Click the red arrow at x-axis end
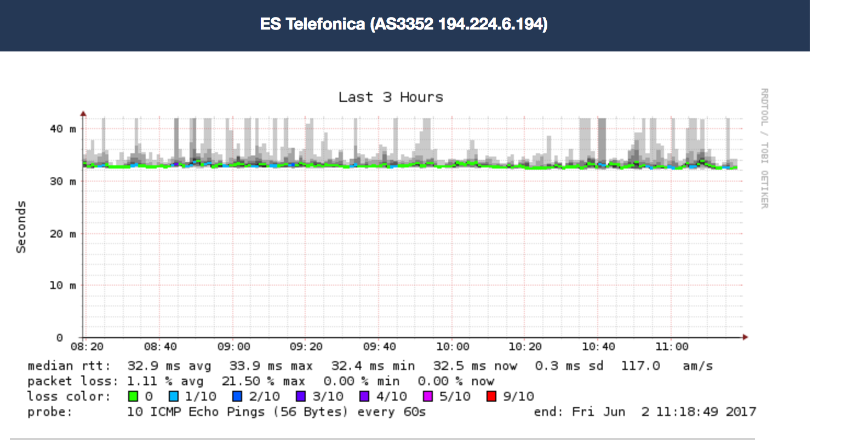The height and width of the screenshot is (440, 847). point(745,338)
